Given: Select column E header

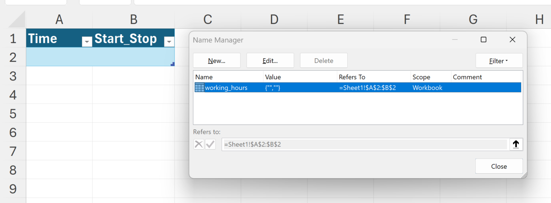Looking at the screenshot, I should 340,19.
